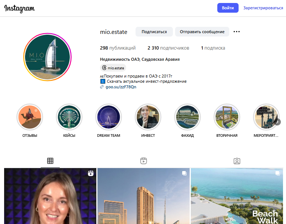Switch to the Reels tab
The width and height of the screenshot is (286, 224).
143,161
